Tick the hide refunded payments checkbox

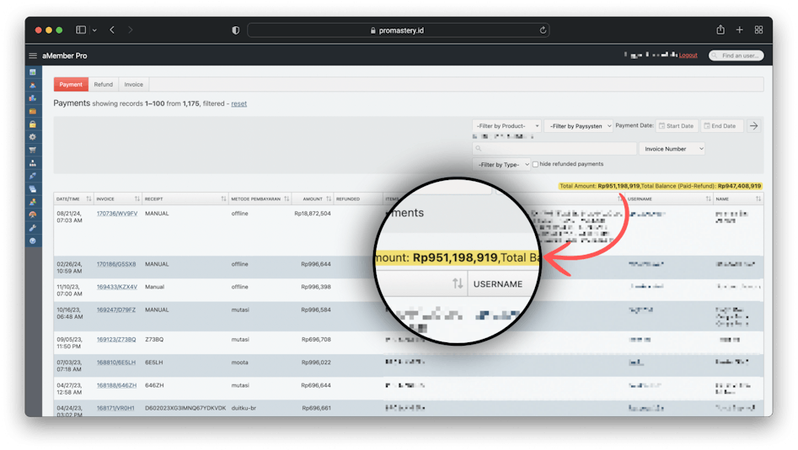pyautogui.click(x=535, y=164)
